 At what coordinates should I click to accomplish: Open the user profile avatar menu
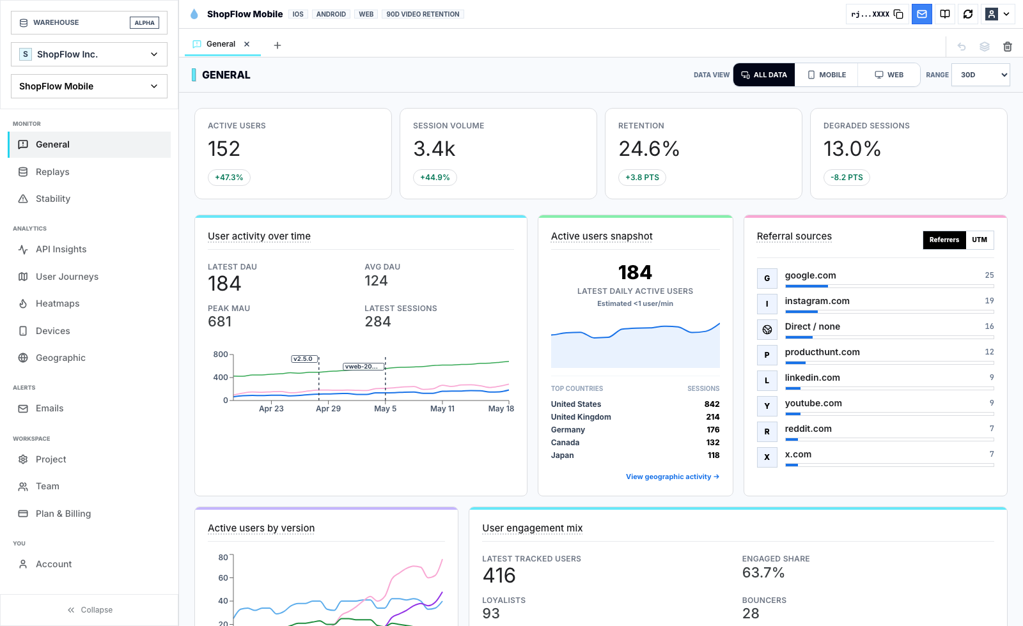998,14
